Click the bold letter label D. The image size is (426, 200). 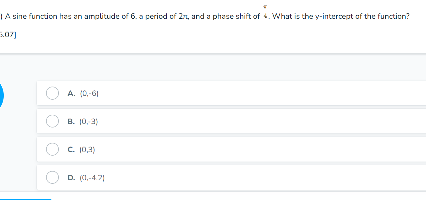pyautogui.click(x=71, y=177)
